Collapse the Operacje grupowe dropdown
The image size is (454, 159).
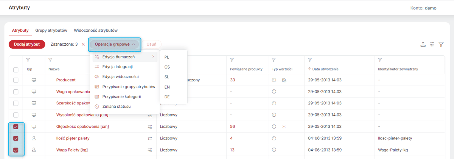pyautogui.click(x=115, y=44)
